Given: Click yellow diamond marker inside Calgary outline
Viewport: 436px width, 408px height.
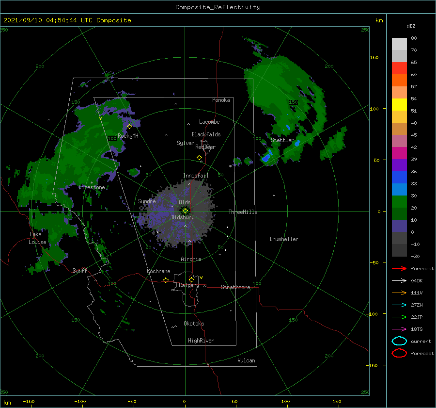Looking at the screenshot, I should [191, 279].
